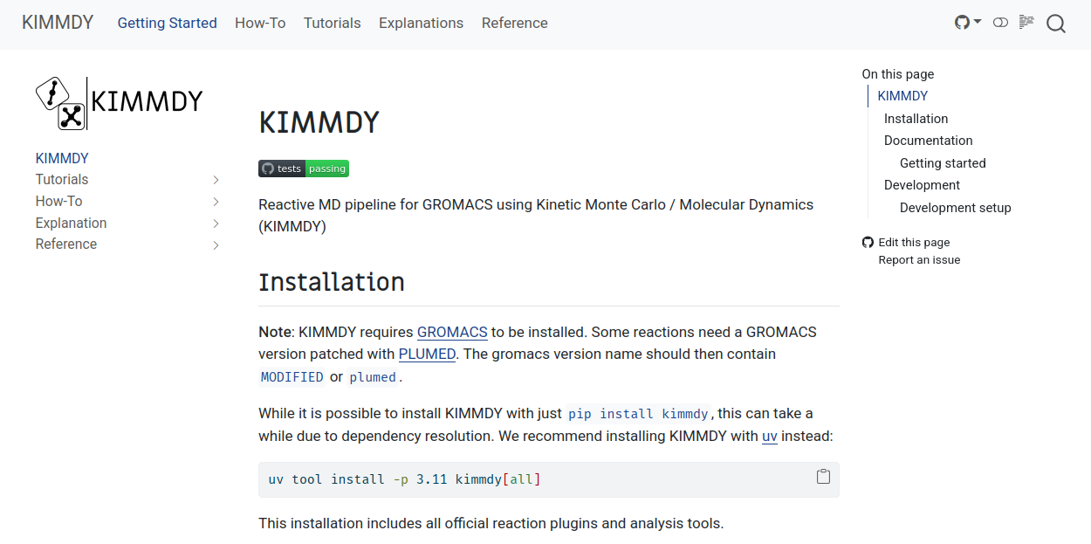This screenshot has width=1091, height=544.
Task: Open the GitHub dropdown in navbar
Action: pyautogui.click(x=967, y=23)
